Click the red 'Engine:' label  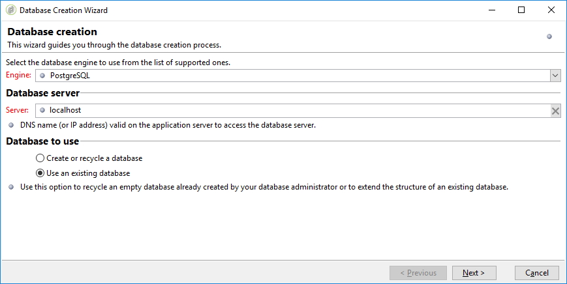click(18, 76)
